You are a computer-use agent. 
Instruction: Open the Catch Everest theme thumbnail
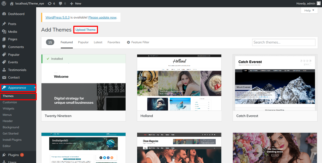[x=275, y=82]
